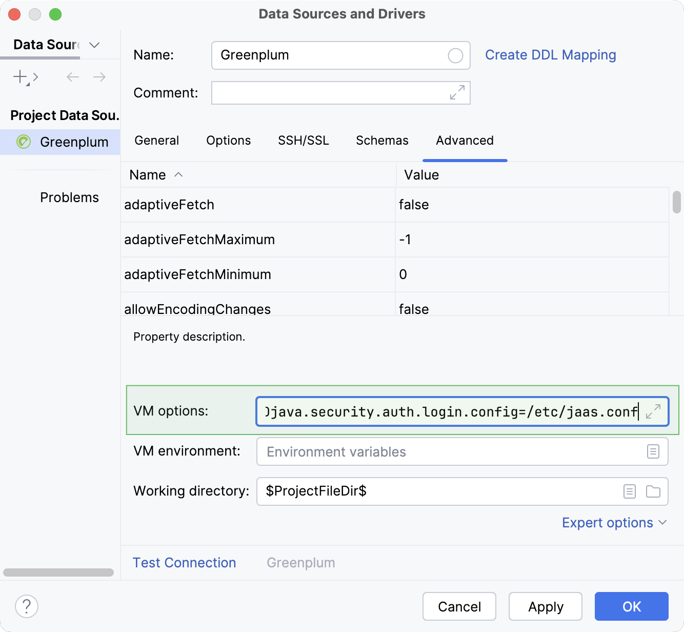The image size is (684, 632).
Task: Click the Test Connection link
Action: [184, 562]
